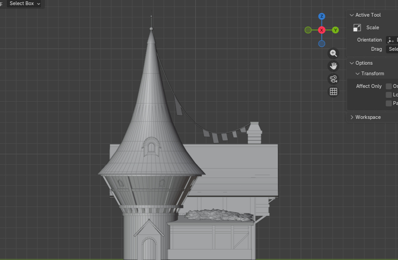
Task: Enable second Affect Only checkbox (Locations)
Action: click(389, 95)
